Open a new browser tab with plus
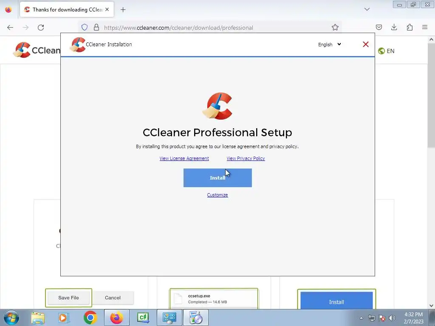Image resolution: width=435 pixels, height=326 pixels. (x=123, y=10)
